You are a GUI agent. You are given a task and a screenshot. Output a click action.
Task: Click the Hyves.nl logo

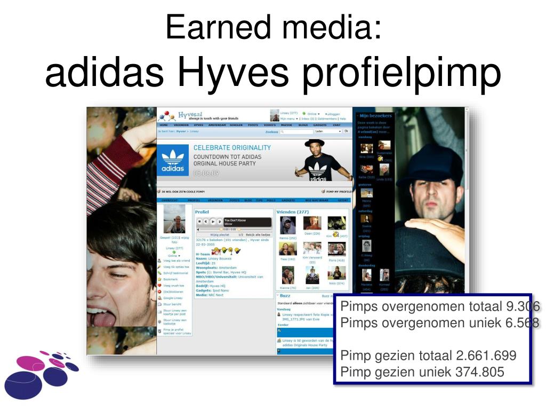tap(198, 116)
